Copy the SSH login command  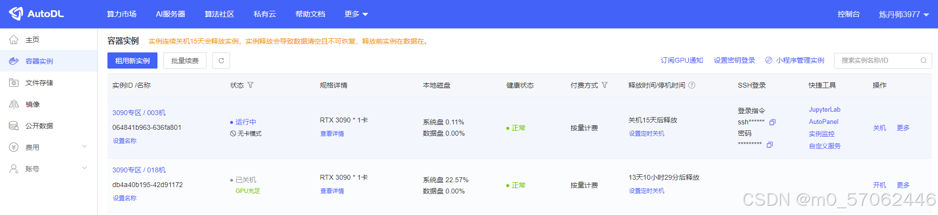tap(772, 122)
